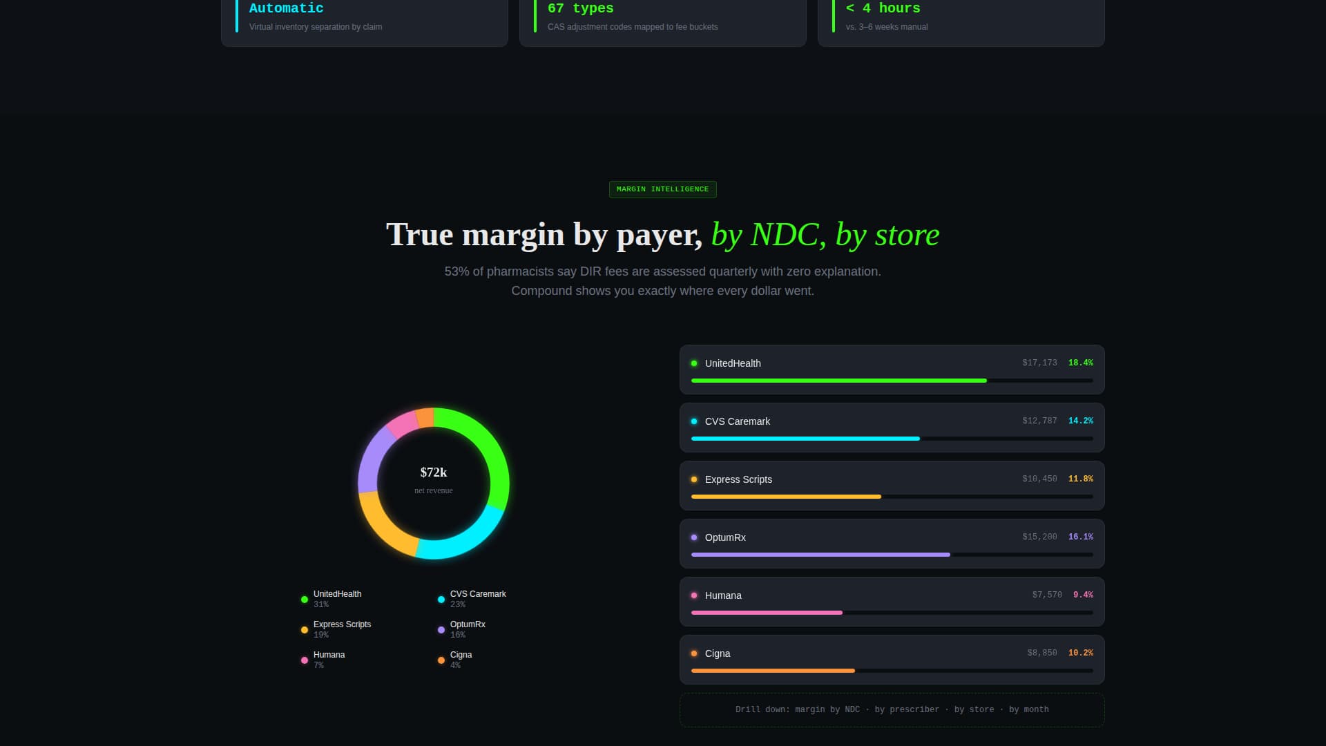Screen dimensions: 1326x746
Task: Click green dot in UnitedHealth legend entry
Action: click(305, 600)
